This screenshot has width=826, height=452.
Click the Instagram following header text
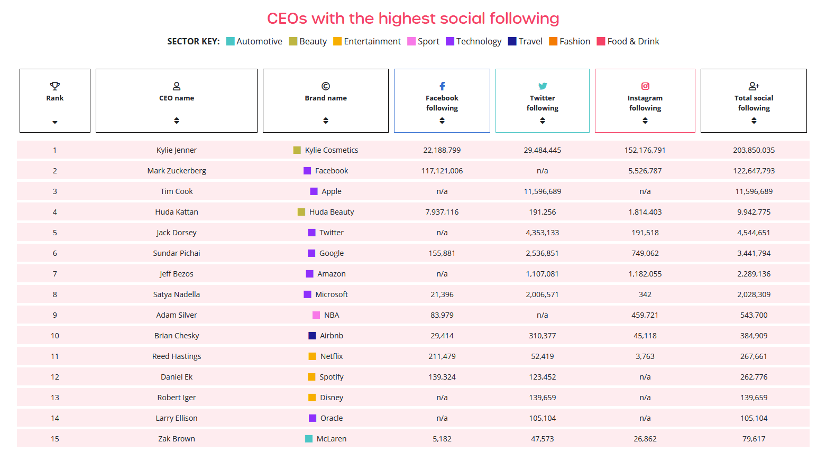(645, 103)
